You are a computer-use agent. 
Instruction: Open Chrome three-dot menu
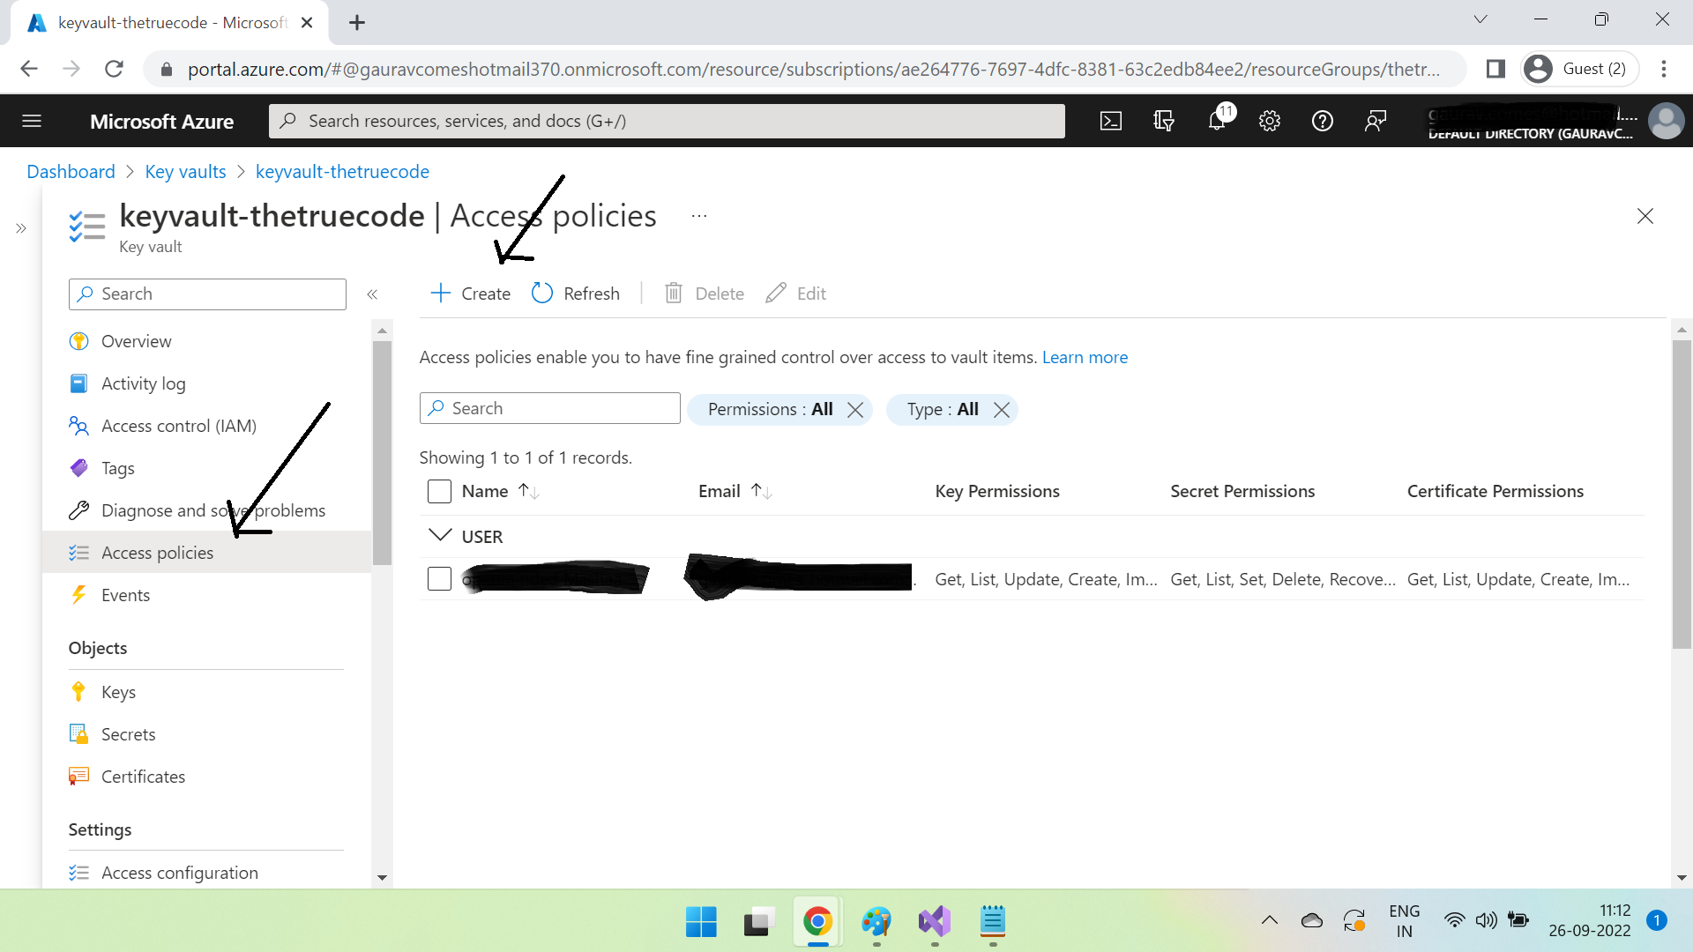pos(1664,69)
